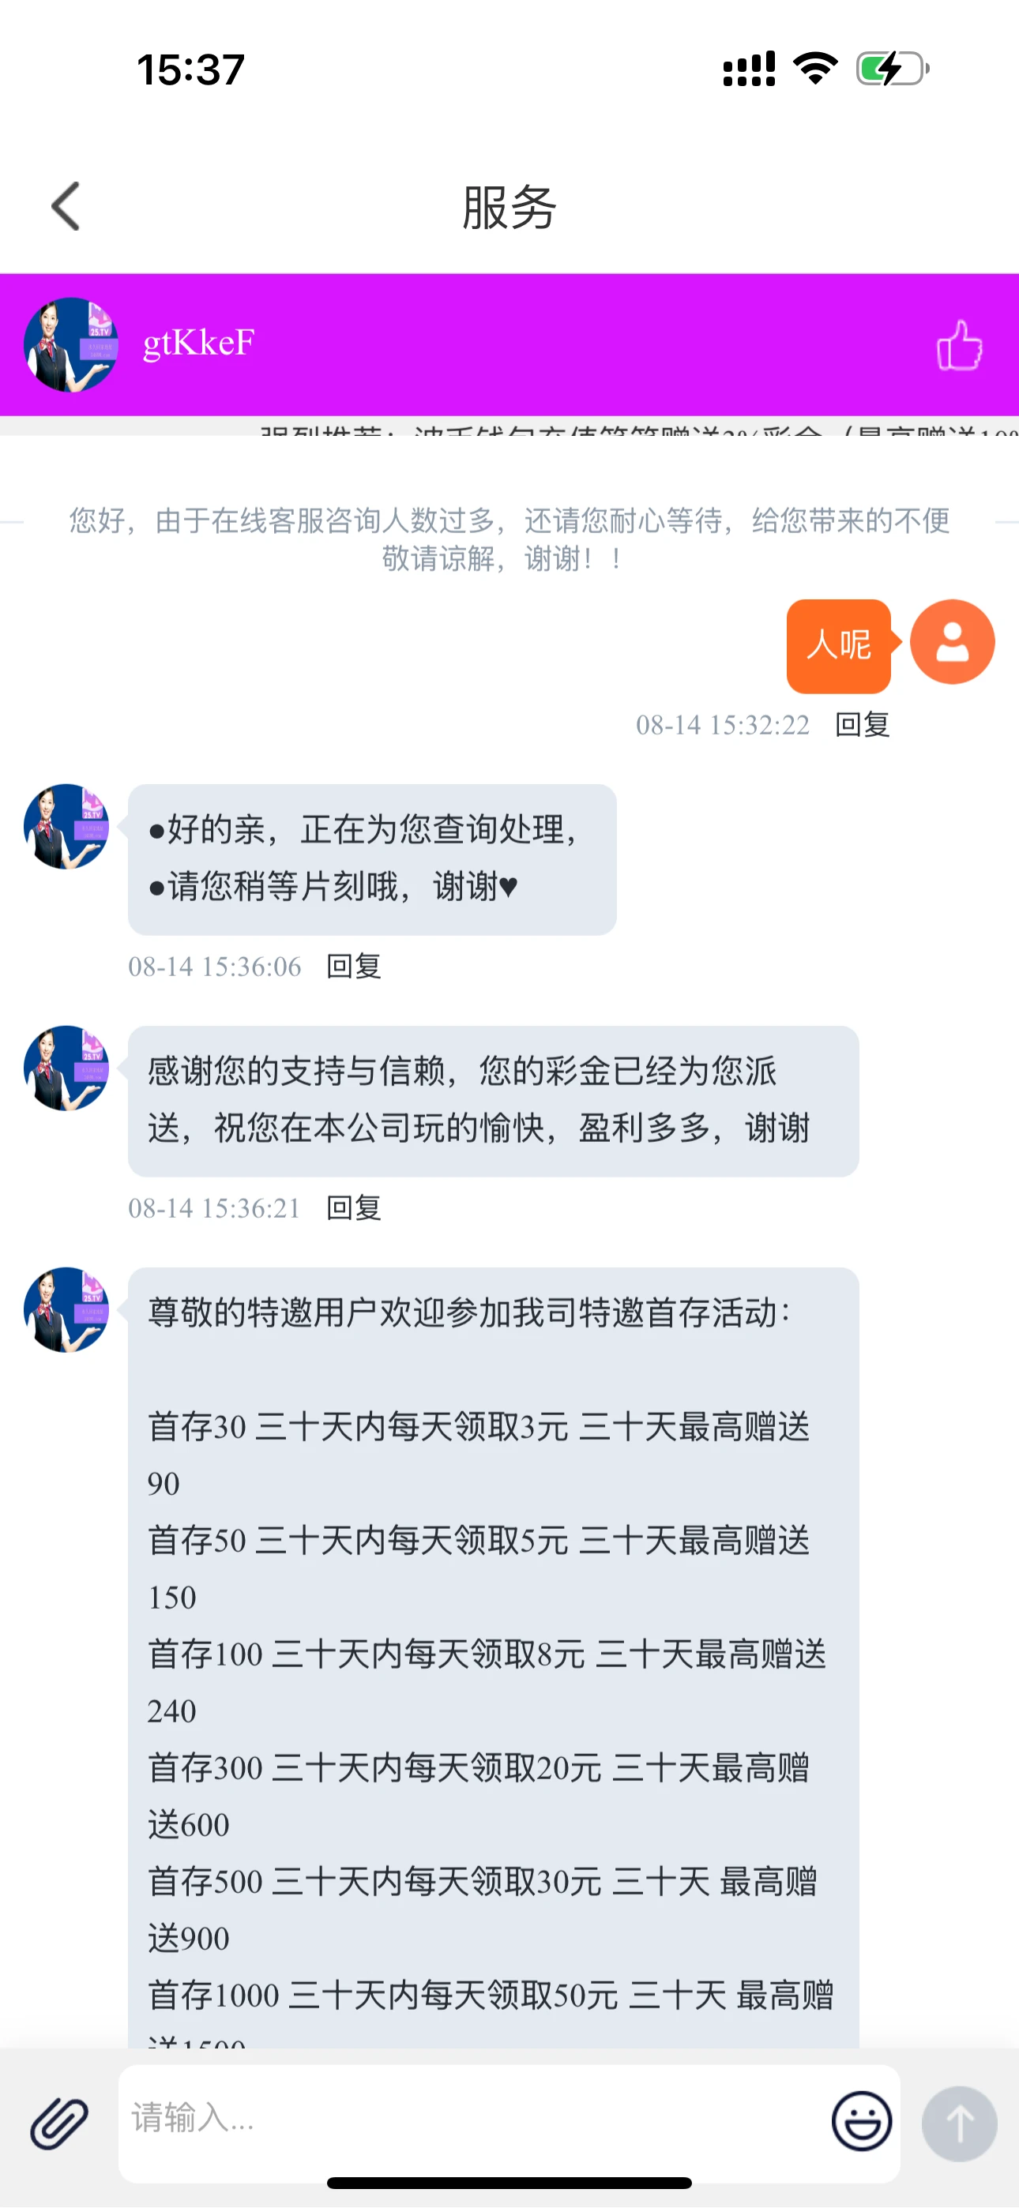Tap the 彩金已经为您派送 message bubble
Screen dimensions: 1019x2208
[493, 1101]
